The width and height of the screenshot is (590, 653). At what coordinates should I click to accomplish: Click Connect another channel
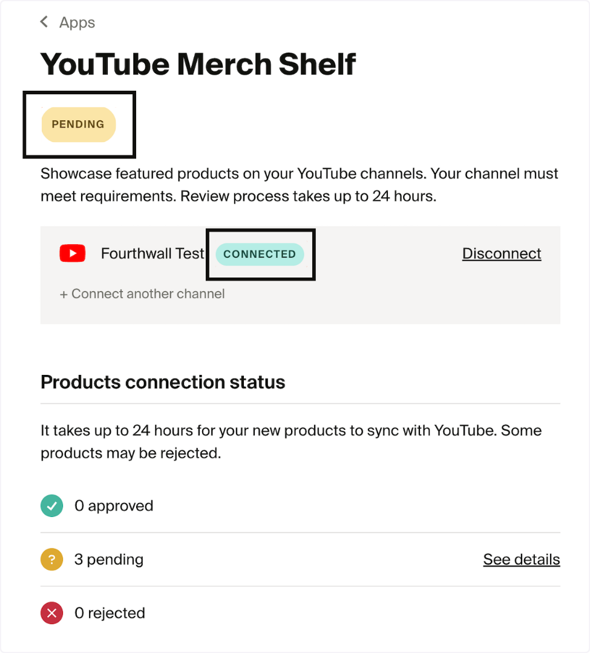pyautogui.click(x=142, y=294)
